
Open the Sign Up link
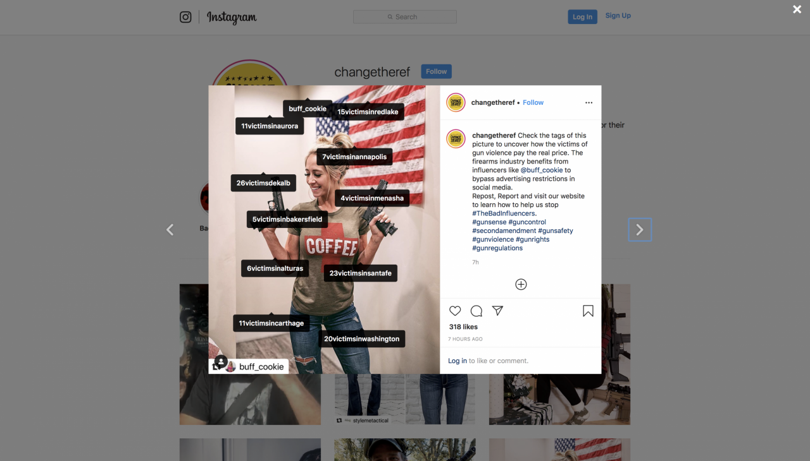tap(618, 16)
